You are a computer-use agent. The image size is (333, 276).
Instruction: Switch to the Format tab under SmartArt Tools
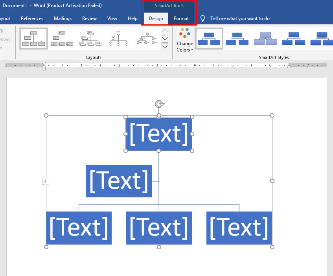pos(181,18)
